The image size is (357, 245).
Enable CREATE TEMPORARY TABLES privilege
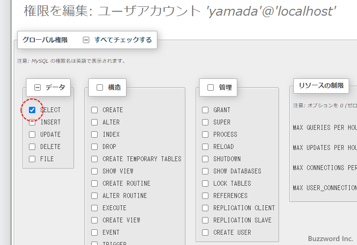click(x=95, y=159)
